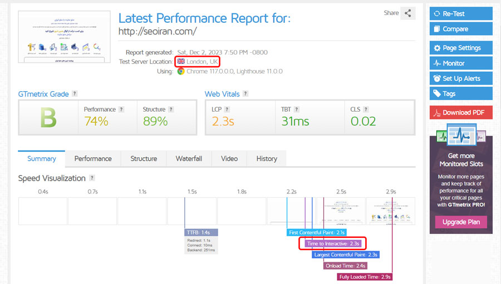Image resolution: width=501 pixels, height=284 pixels.
Task: Open the Waterfall tab
Action: pos(189,158)
